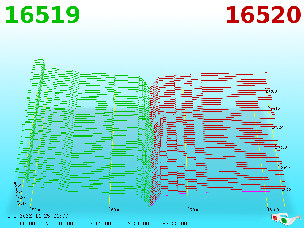Viewport: 304px width, 228px height.
Task: Click the NYC 16:00 New York time
Action: pyautogui.click(x=59, y=223)
